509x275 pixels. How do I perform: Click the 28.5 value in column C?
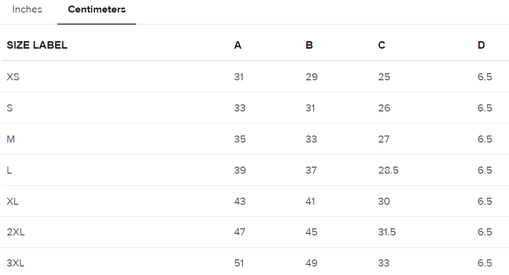pyautogui.click(x=388, y=170)
